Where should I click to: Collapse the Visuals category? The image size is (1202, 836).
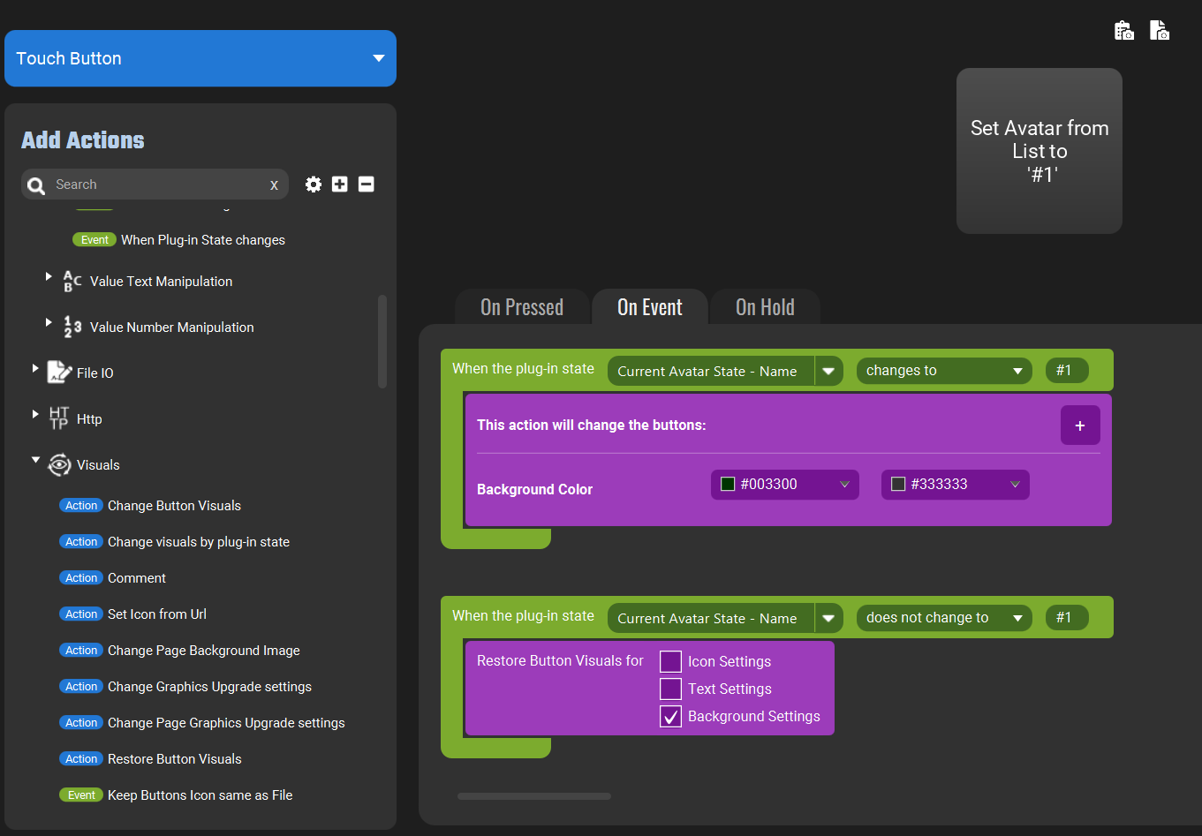point(35,460)
